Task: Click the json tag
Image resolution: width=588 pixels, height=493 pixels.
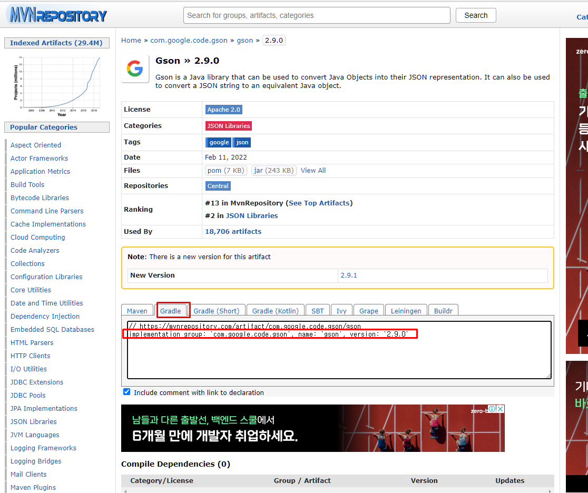Action: point(242,142)
